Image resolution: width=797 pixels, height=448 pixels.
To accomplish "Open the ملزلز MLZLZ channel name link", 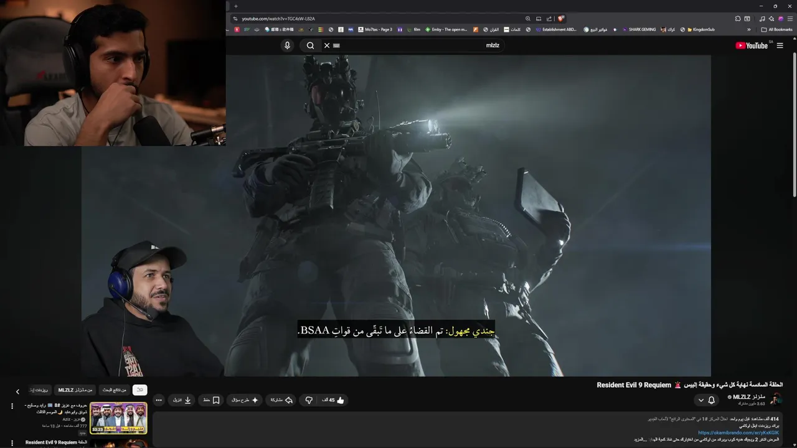I will pyautogui.click(x=748, y=397).
